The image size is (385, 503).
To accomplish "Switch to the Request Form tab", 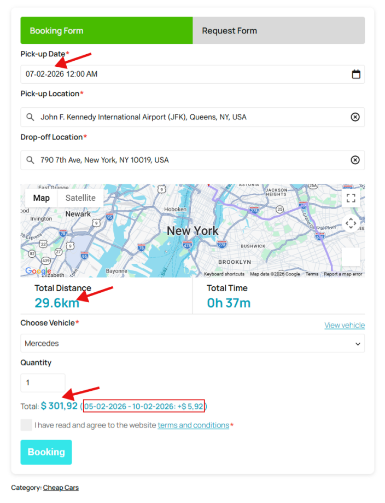I will click(x=278, y=31).
